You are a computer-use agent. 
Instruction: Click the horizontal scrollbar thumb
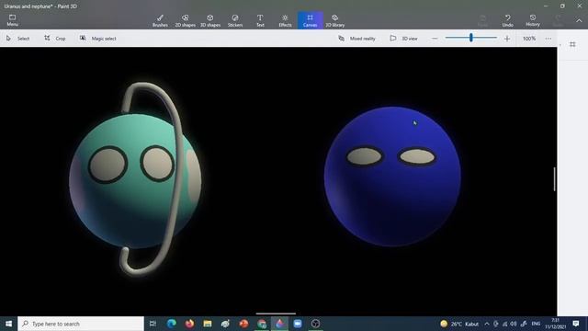(x=276, y=314)
